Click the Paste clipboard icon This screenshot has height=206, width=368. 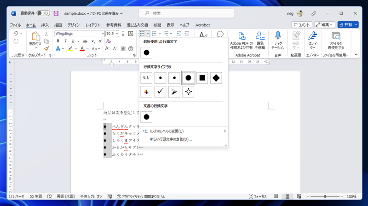click(35, 36)
